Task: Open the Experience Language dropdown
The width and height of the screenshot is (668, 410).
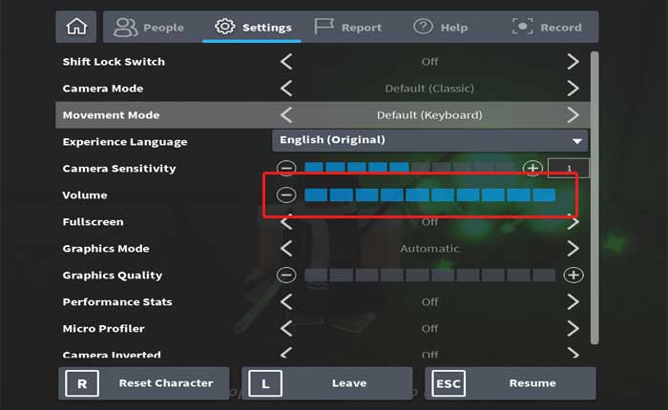Action: 429,140
